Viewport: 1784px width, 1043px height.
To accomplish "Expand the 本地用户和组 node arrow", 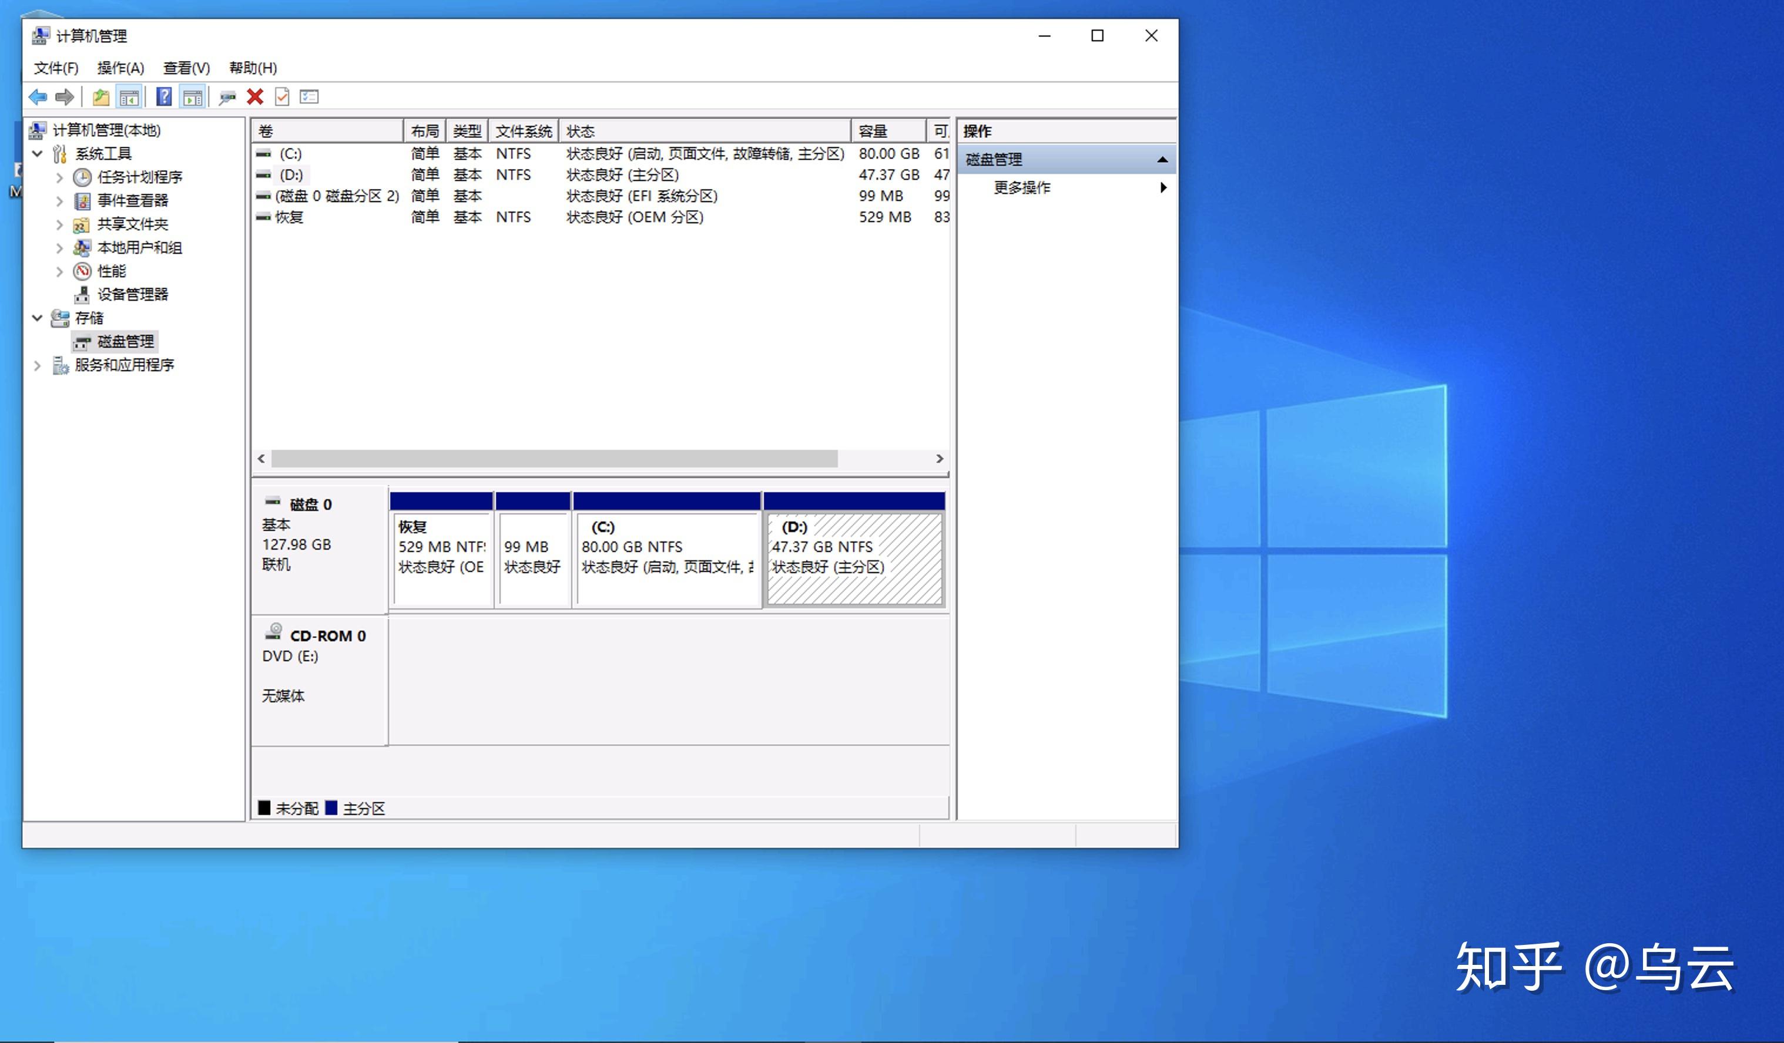I will click(x=59, y=248).
